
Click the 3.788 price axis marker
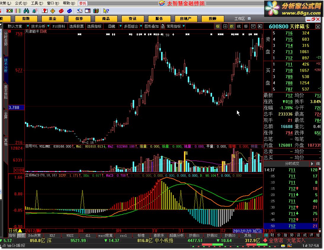pyautogui.click(x=16, y=107)
